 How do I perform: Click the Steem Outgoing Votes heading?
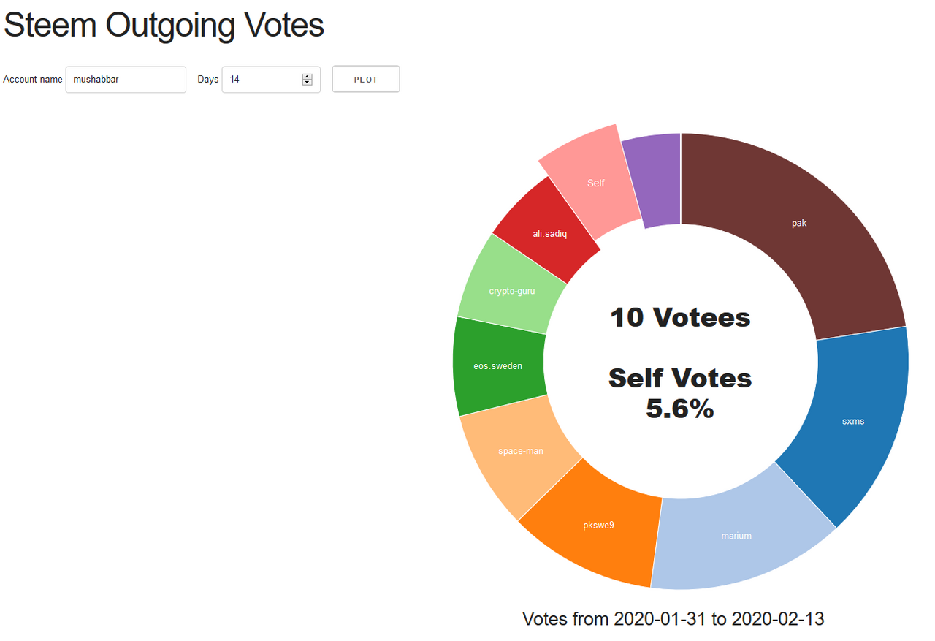(x=164, y=25)
